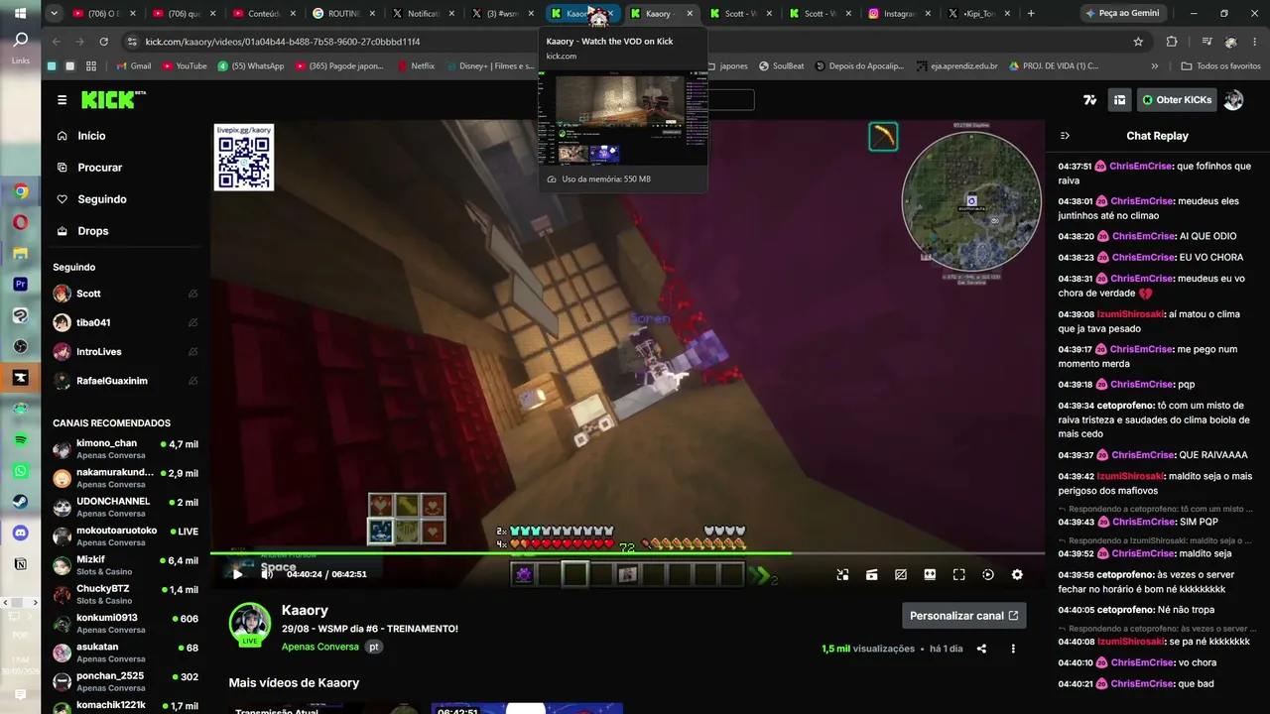1270x714 pixels.
Task: Open IntroLives followed channel
Action: [x=125, y=352]
